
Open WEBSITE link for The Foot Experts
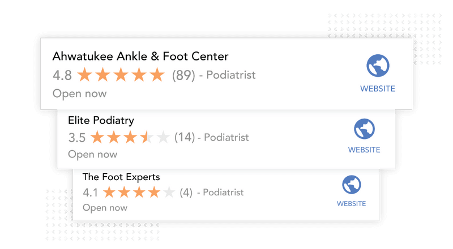351,203
